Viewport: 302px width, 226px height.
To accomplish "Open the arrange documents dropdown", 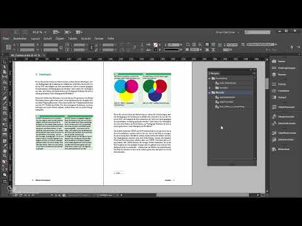I will pyautogui.click(x=79, y=32).
